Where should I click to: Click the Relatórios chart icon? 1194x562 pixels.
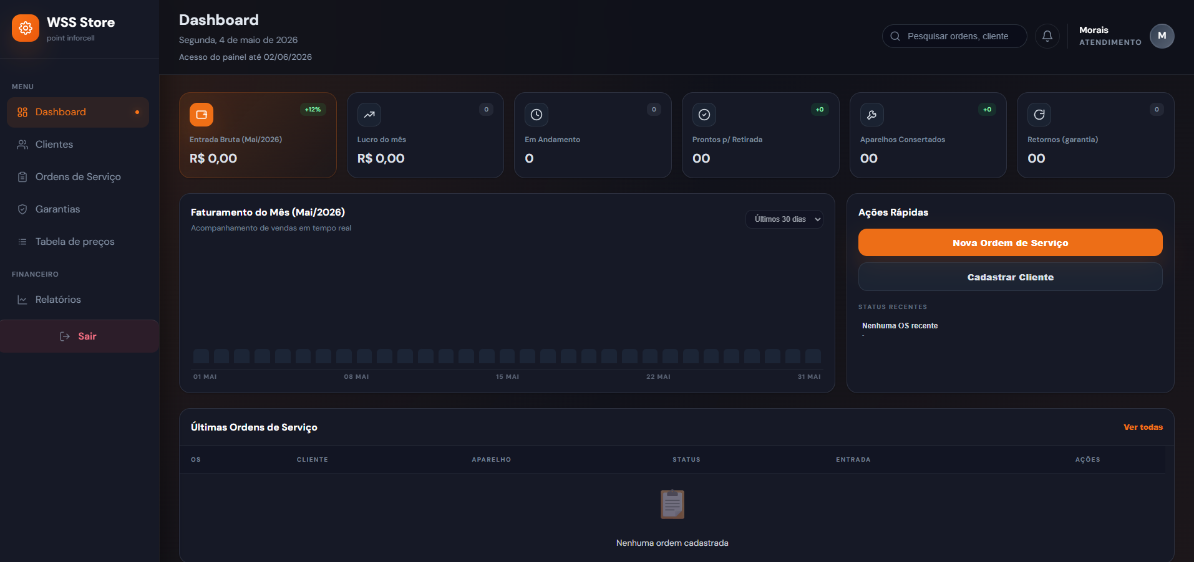point(22,300)
